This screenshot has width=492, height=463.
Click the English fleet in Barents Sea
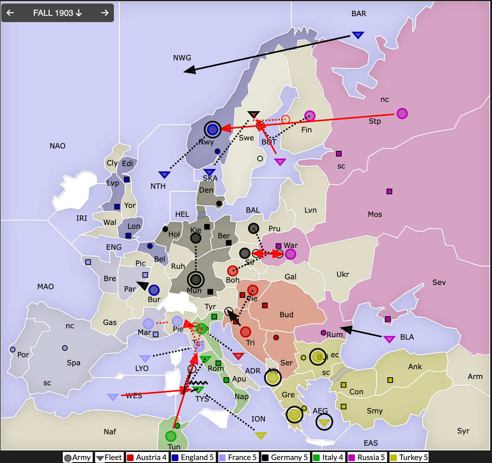pyautogui.click(x=358, y=35)
